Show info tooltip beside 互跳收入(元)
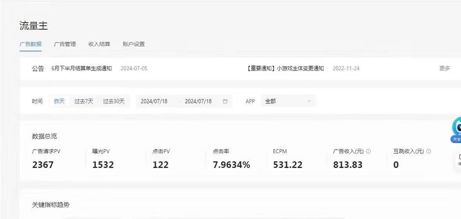 429,151
